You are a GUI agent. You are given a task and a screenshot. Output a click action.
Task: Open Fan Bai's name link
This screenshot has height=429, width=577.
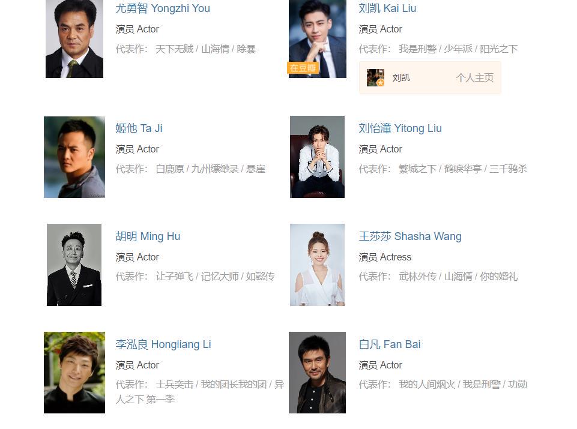tap(389, 344)
